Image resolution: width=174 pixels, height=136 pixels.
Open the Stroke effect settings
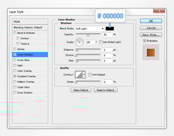pyautogui.click(x=21, y=49)
